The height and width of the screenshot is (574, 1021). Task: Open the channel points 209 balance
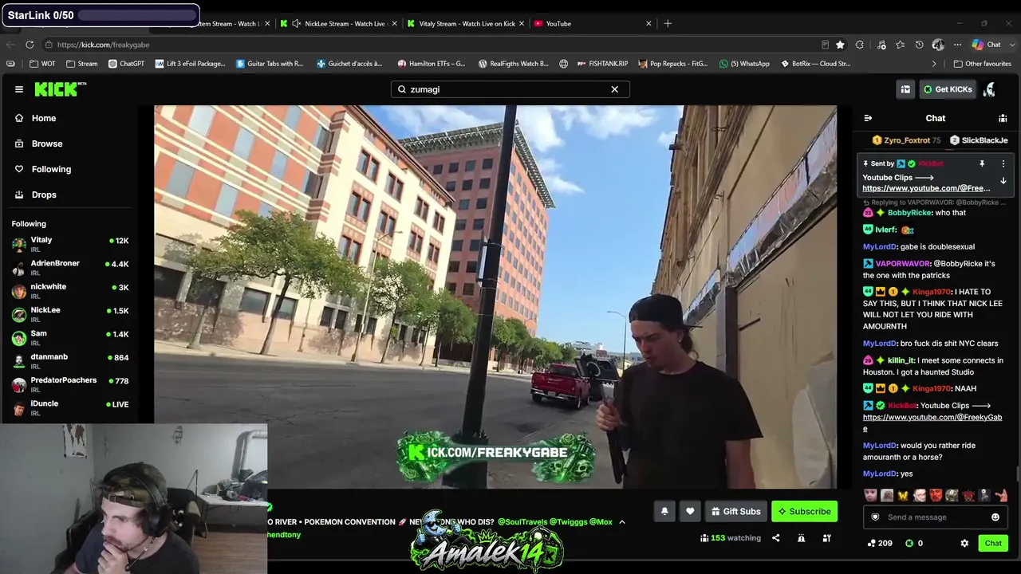pos(880,543)
